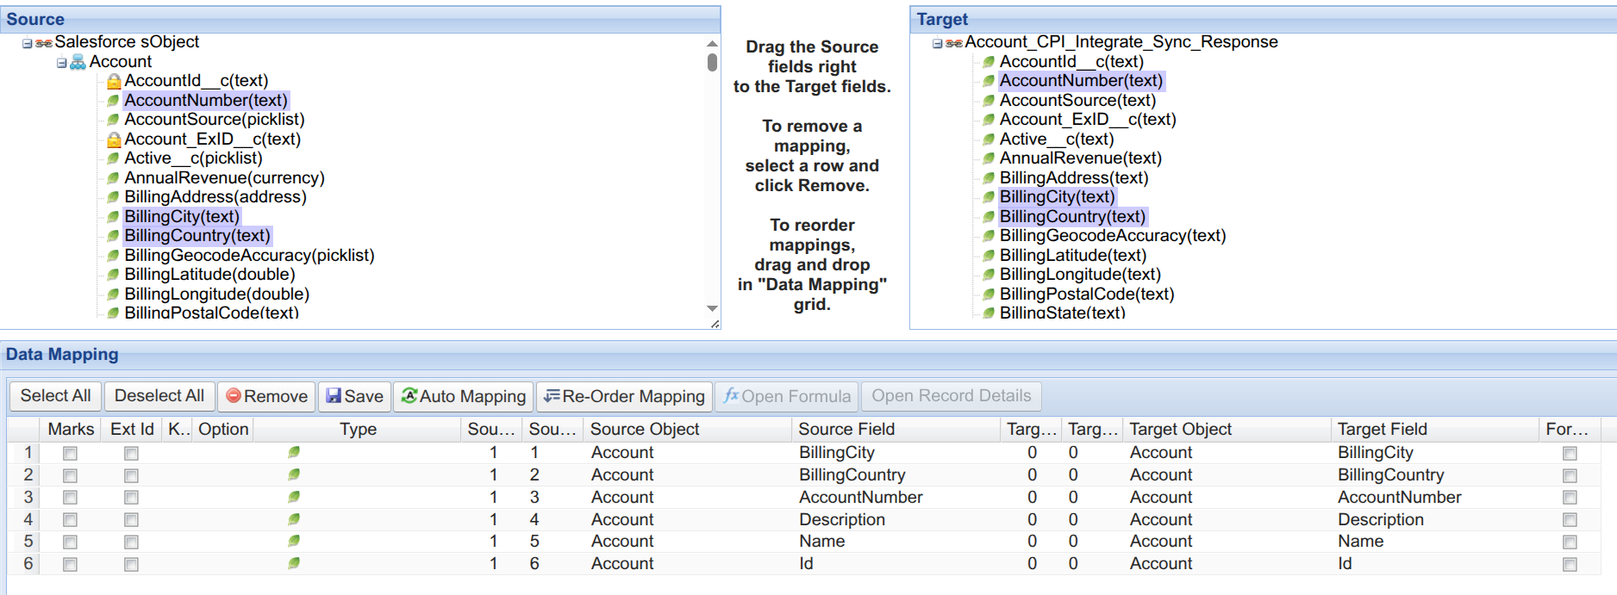The image size is (1617, 595).
Task: Collapse the Salesforce sObject tree node
Action: pos(28,43)
